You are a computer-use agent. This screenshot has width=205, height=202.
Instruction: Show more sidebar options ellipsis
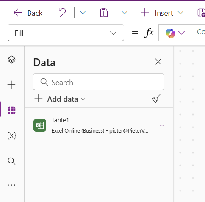[11, 185]
